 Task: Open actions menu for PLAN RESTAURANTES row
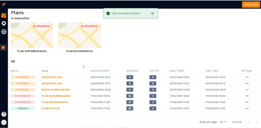[x=247, y=102]
